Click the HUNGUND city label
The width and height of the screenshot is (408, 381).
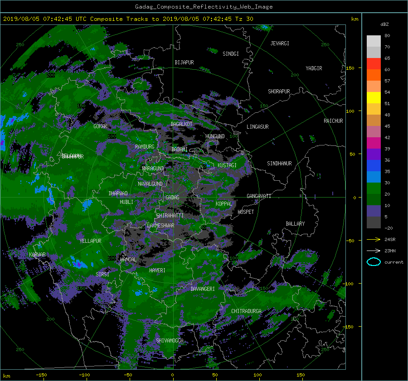(215, 136)
